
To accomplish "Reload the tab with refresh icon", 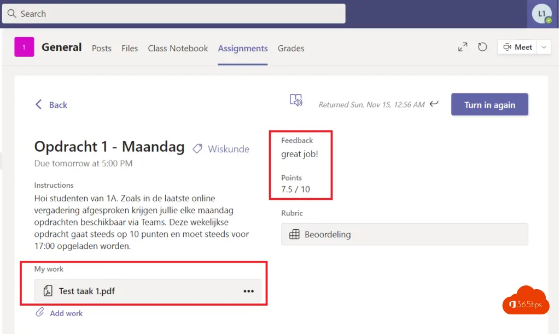I will [482, 47].
